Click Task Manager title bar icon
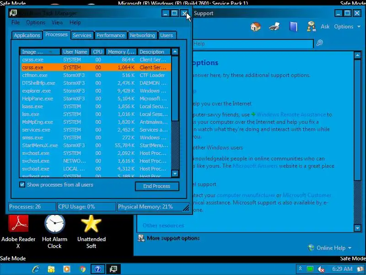Screen dimensions: 366x275 [x=13, y=13]
